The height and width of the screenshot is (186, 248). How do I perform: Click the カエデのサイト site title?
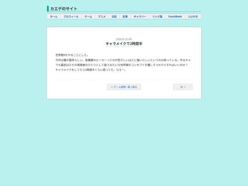click(63, 9)
